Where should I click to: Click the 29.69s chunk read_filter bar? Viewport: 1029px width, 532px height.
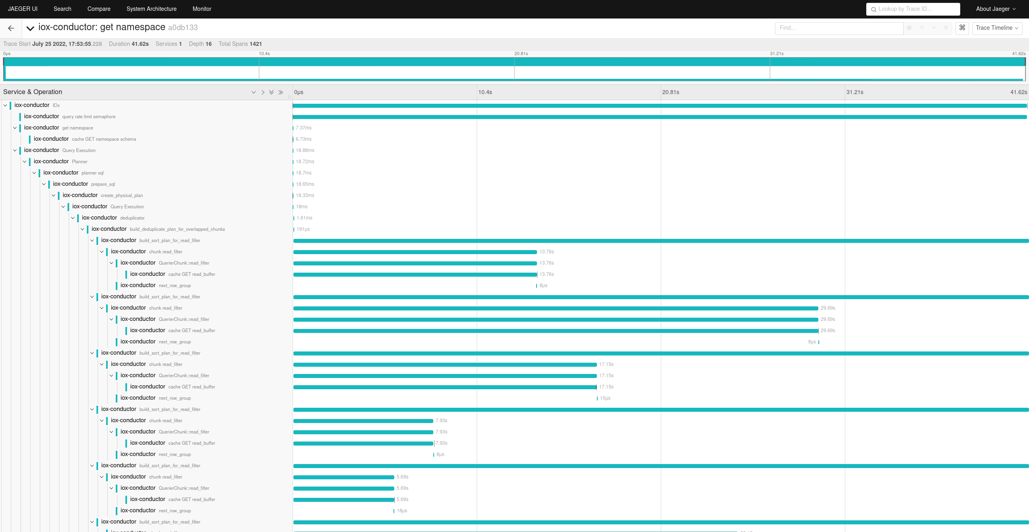(555, 308)
